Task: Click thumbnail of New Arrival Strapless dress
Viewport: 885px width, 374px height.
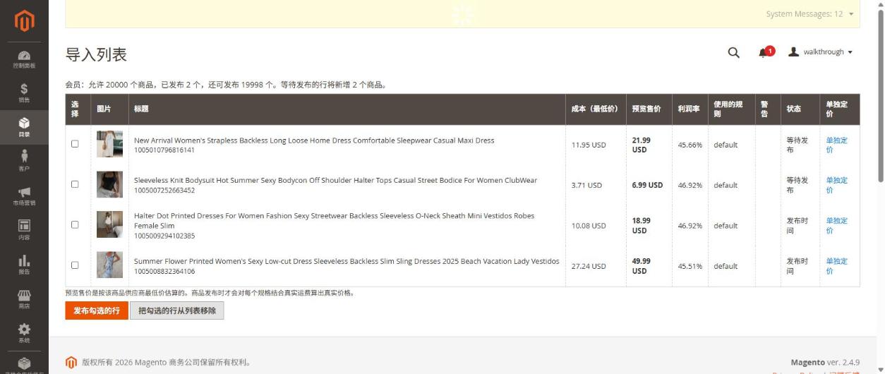Action: point(109,144)
